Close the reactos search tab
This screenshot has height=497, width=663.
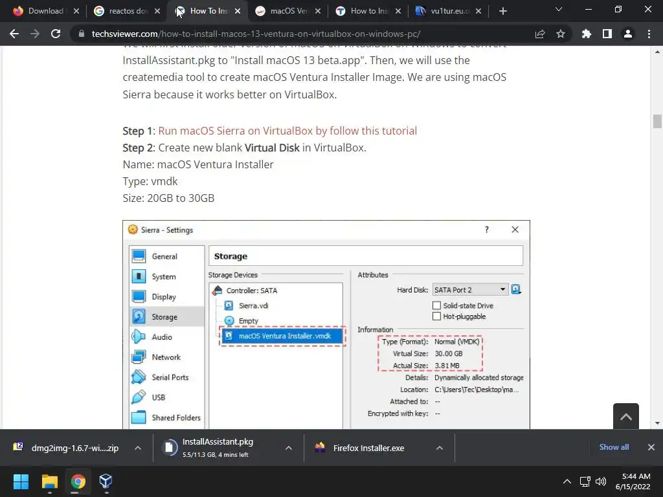click(x=157, y=11)
